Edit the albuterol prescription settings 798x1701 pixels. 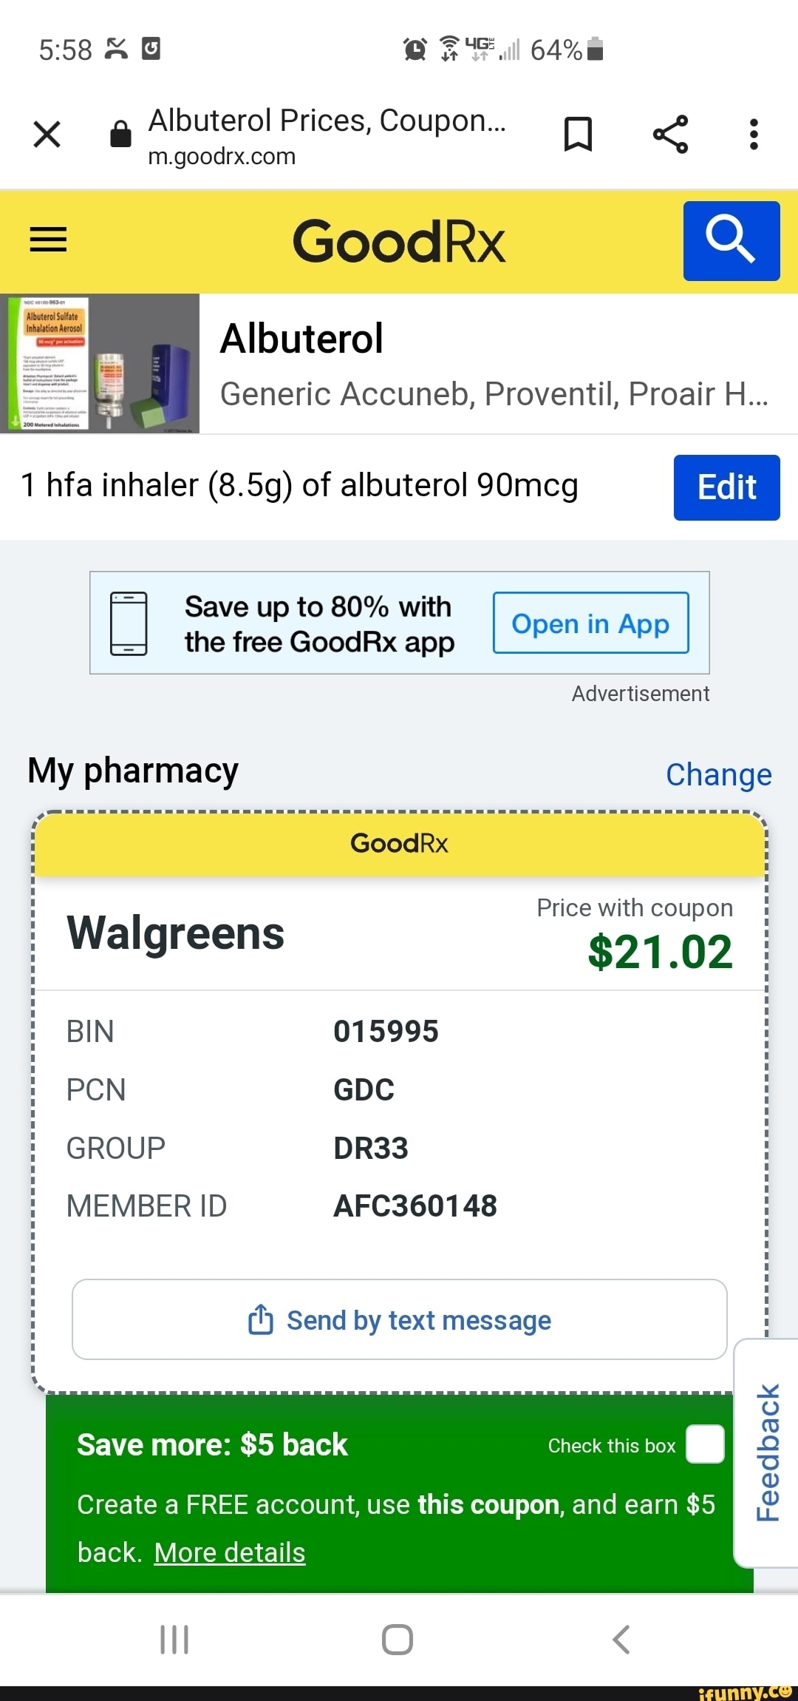727,487
